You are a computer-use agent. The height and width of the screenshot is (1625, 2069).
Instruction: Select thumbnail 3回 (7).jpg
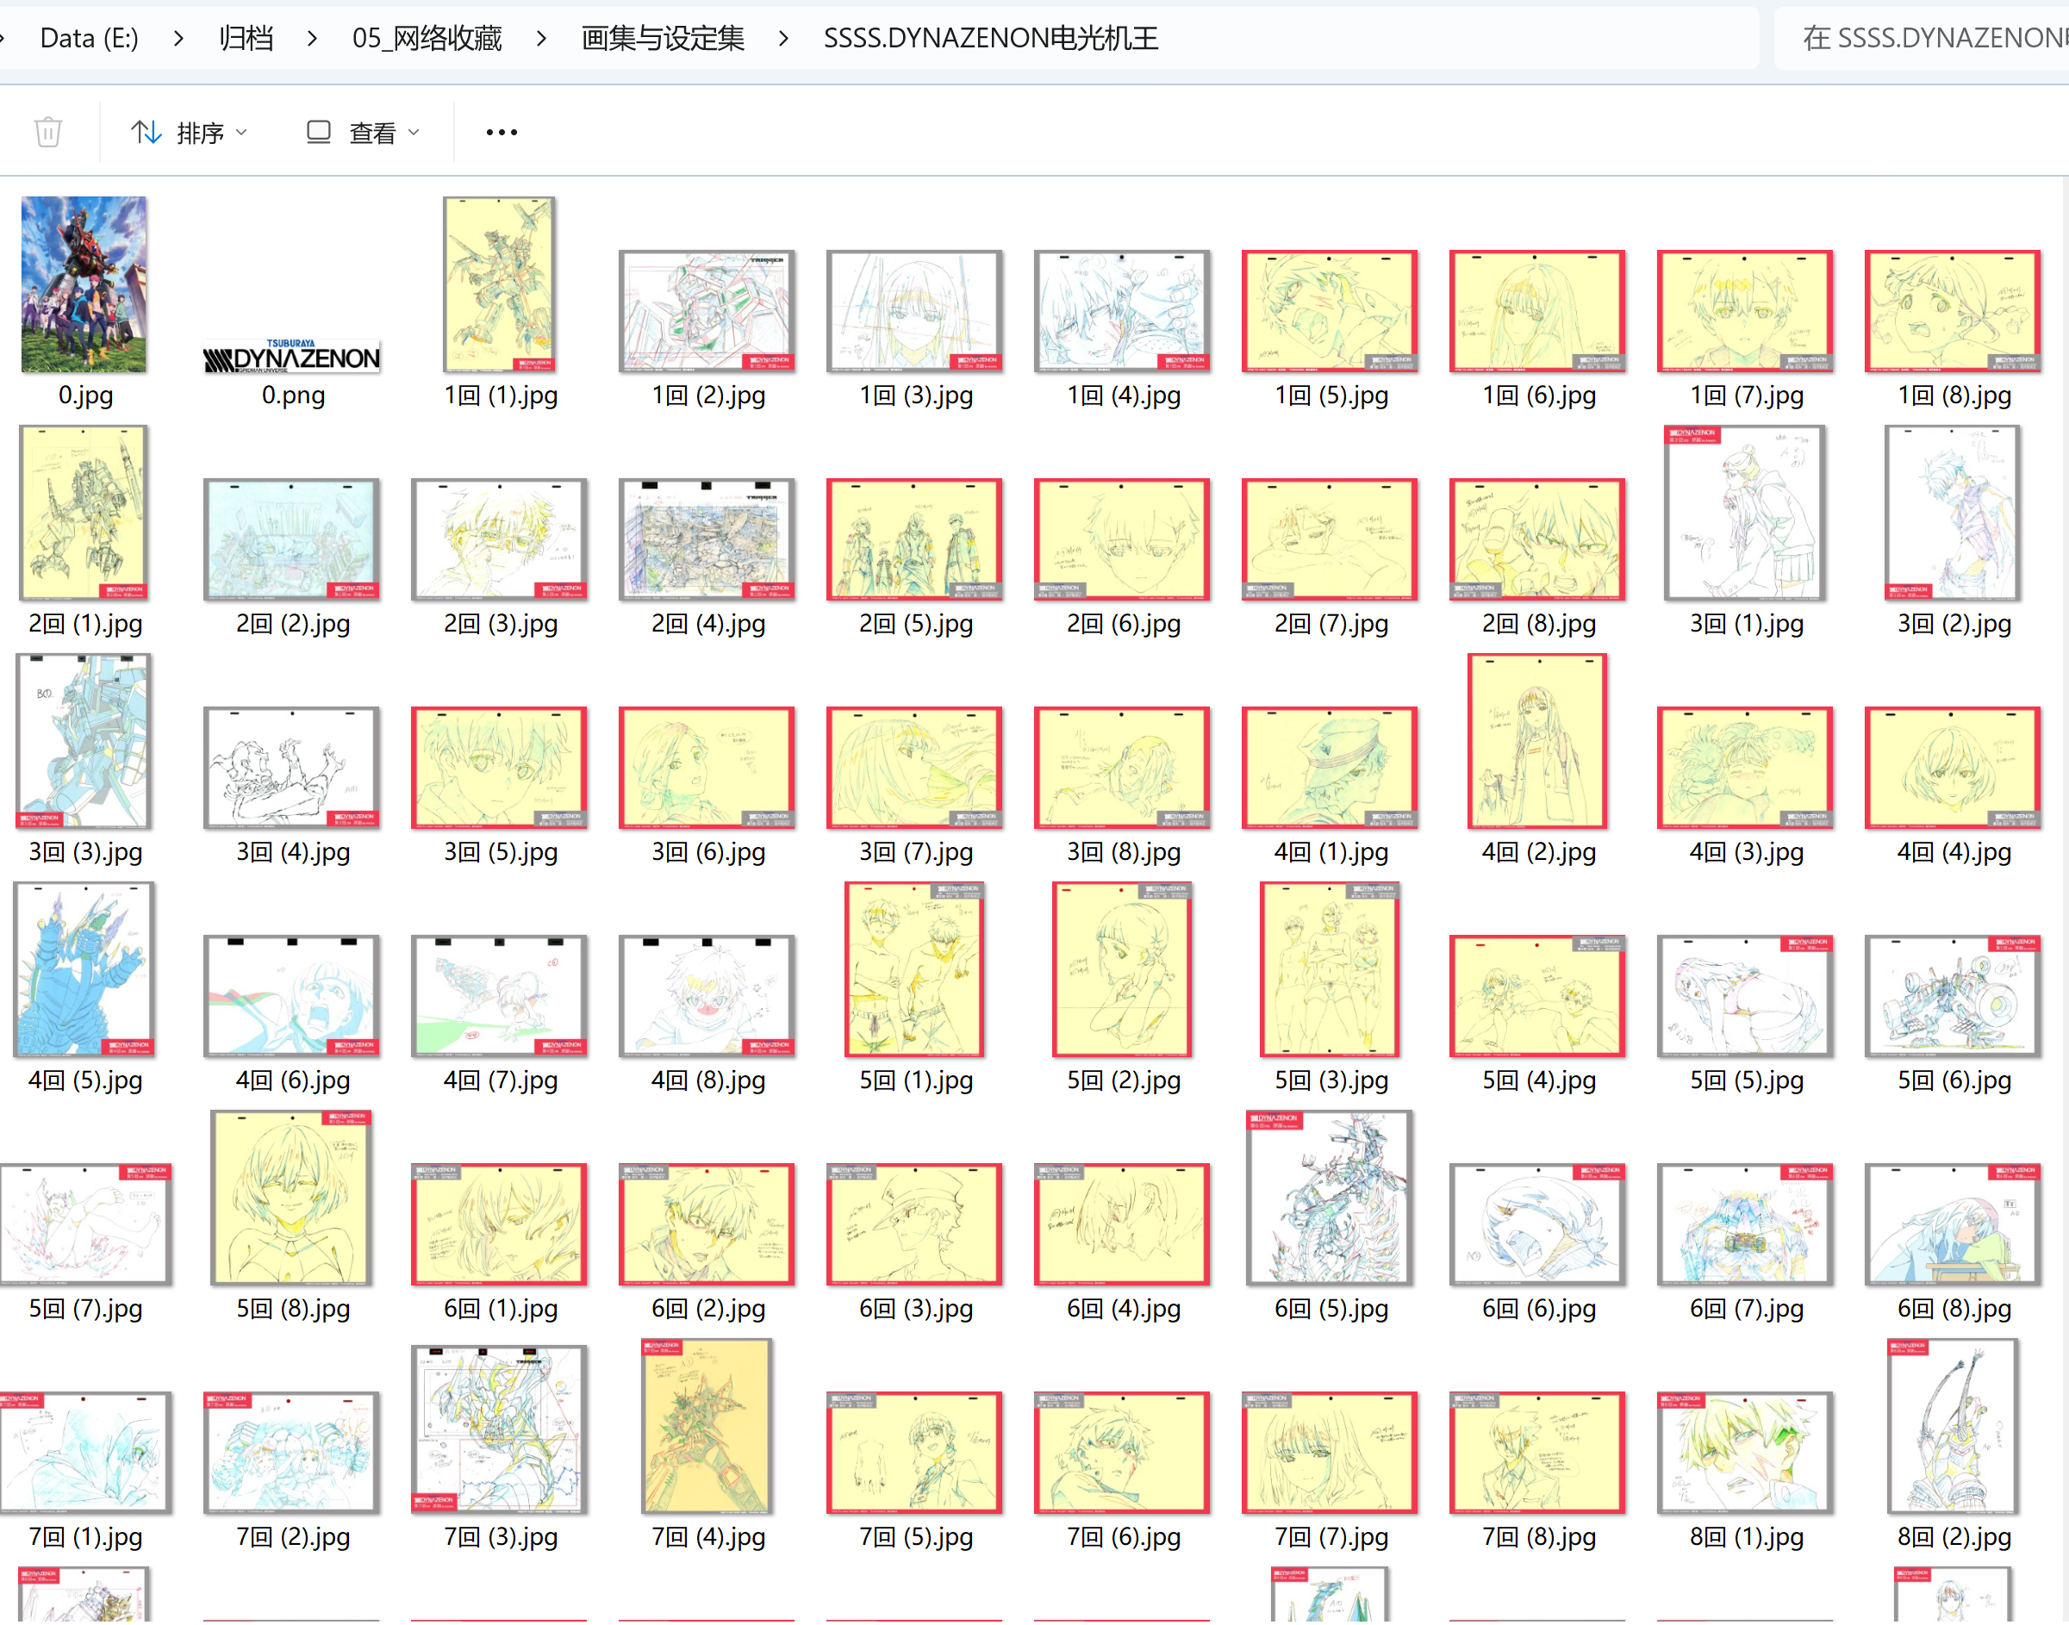coord(914,767)
